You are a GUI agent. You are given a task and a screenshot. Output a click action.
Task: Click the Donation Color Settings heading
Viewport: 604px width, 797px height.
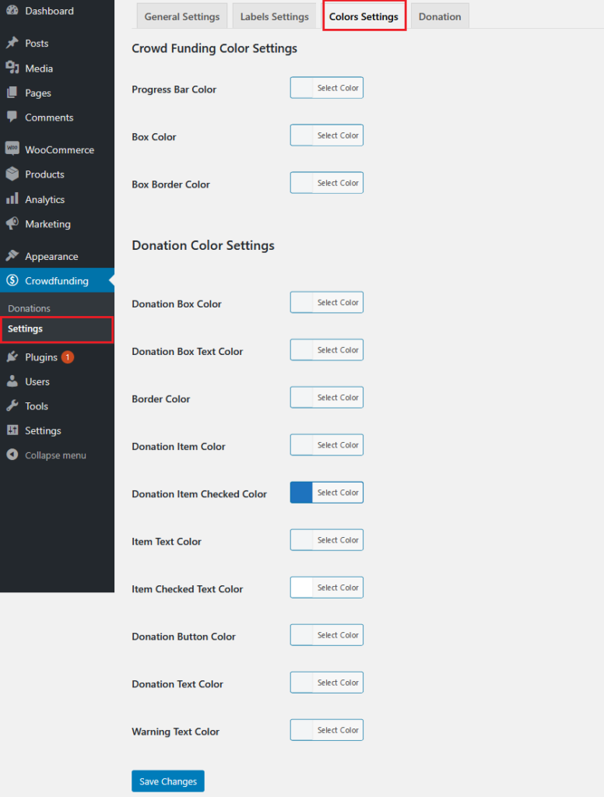203,245
